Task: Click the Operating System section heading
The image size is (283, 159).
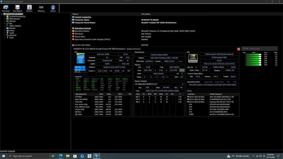Action: pos(82,28)
